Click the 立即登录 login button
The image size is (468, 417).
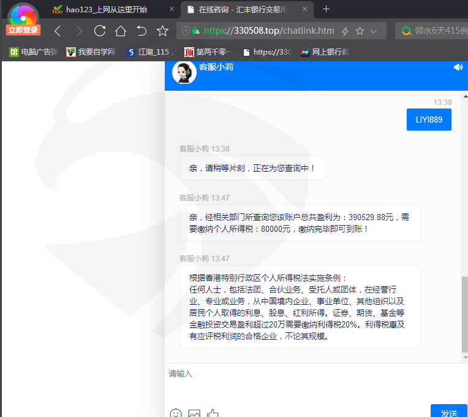tap(23, 30)
